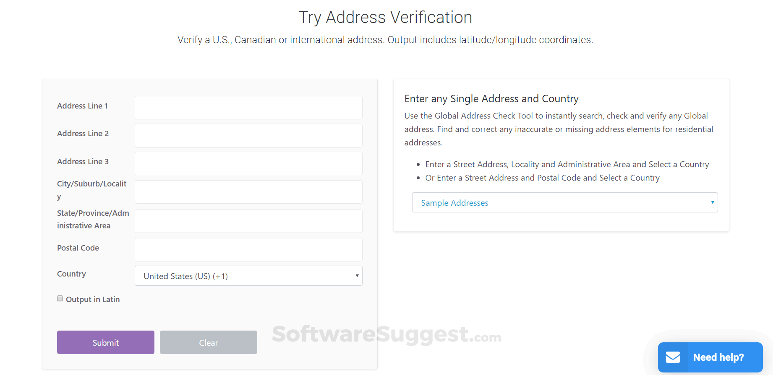Click inside the Address Line 3 field
The height and width of the screenshot is (375, 773).
(x=248, y=163)
